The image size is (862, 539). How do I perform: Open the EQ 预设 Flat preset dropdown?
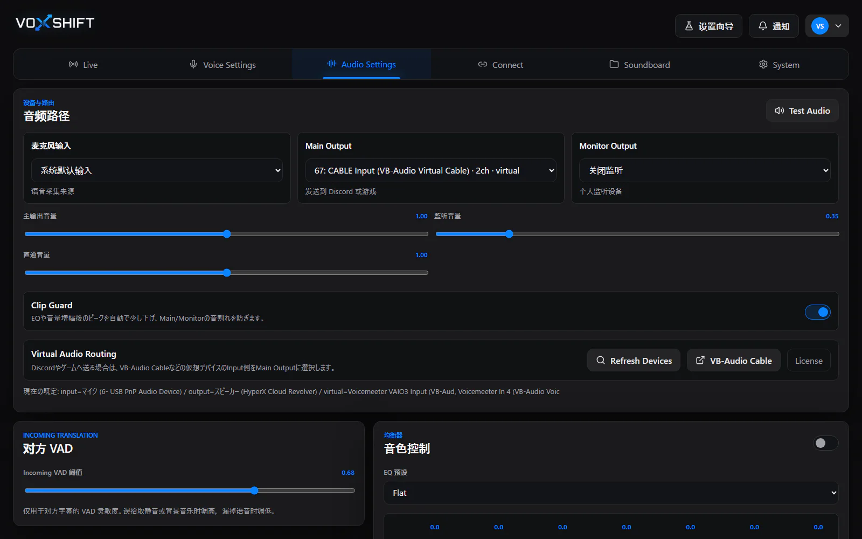(611, 493)
